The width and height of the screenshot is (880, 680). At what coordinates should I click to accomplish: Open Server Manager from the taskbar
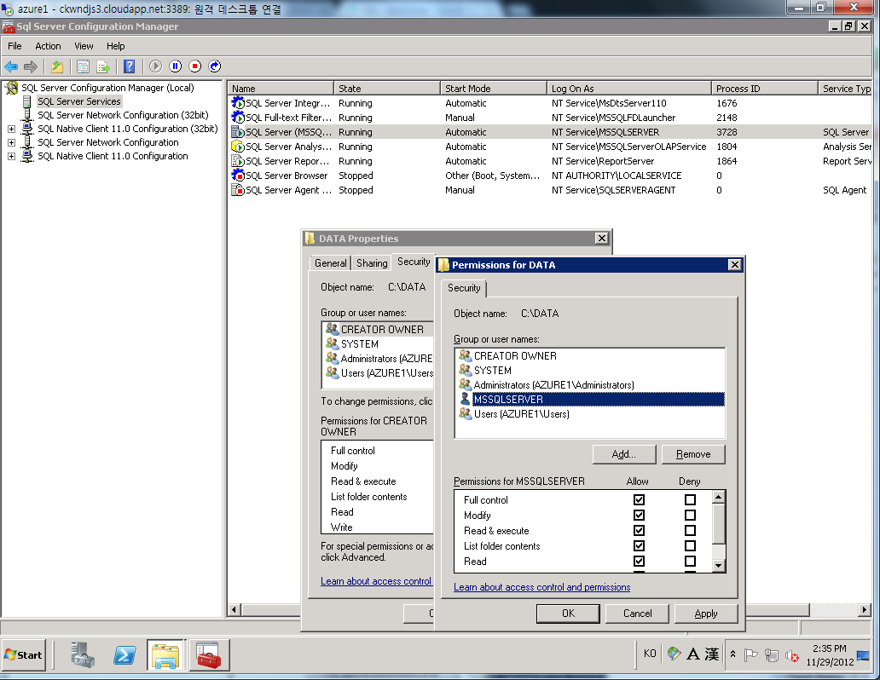[83, 654]
